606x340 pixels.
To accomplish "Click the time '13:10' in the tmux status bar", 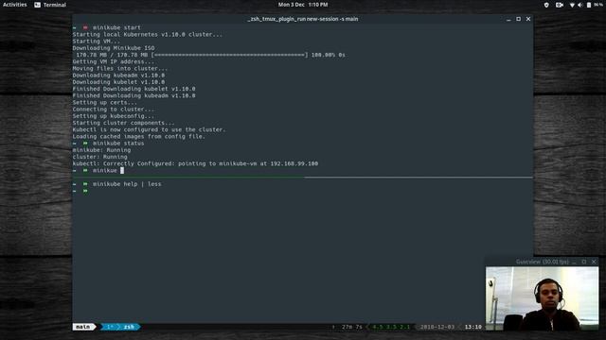I will tap(473, 327).
